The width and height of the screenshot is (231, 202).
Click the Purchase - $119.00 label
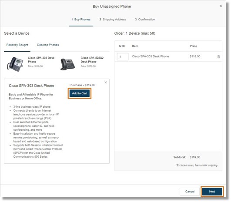(82, 85)
